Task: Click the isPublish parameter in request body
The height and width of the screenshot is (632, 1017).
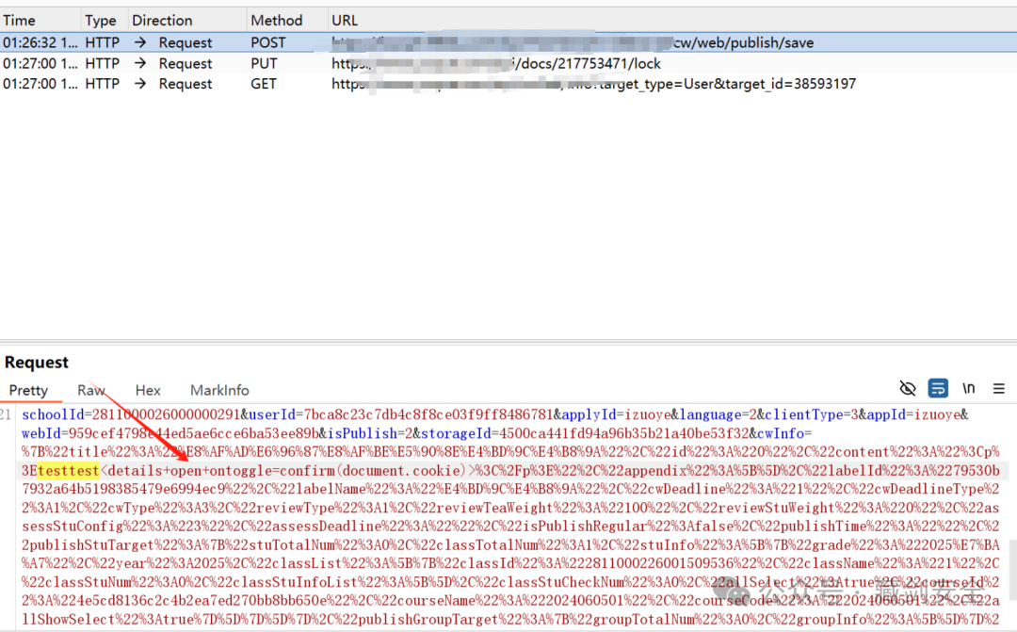Action: coord(362,433)
